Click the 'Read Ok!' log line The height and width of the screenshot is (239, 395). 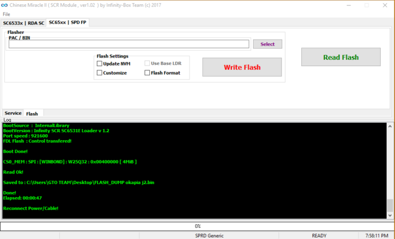(13, 172)
